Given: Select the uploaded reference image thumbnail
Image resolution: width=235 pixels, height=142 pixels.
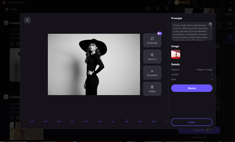Looking at the screenshot, I should click(x=176, y=54).
